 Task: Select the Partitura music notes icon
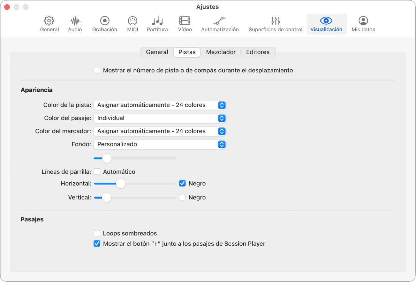click(157, 21)
